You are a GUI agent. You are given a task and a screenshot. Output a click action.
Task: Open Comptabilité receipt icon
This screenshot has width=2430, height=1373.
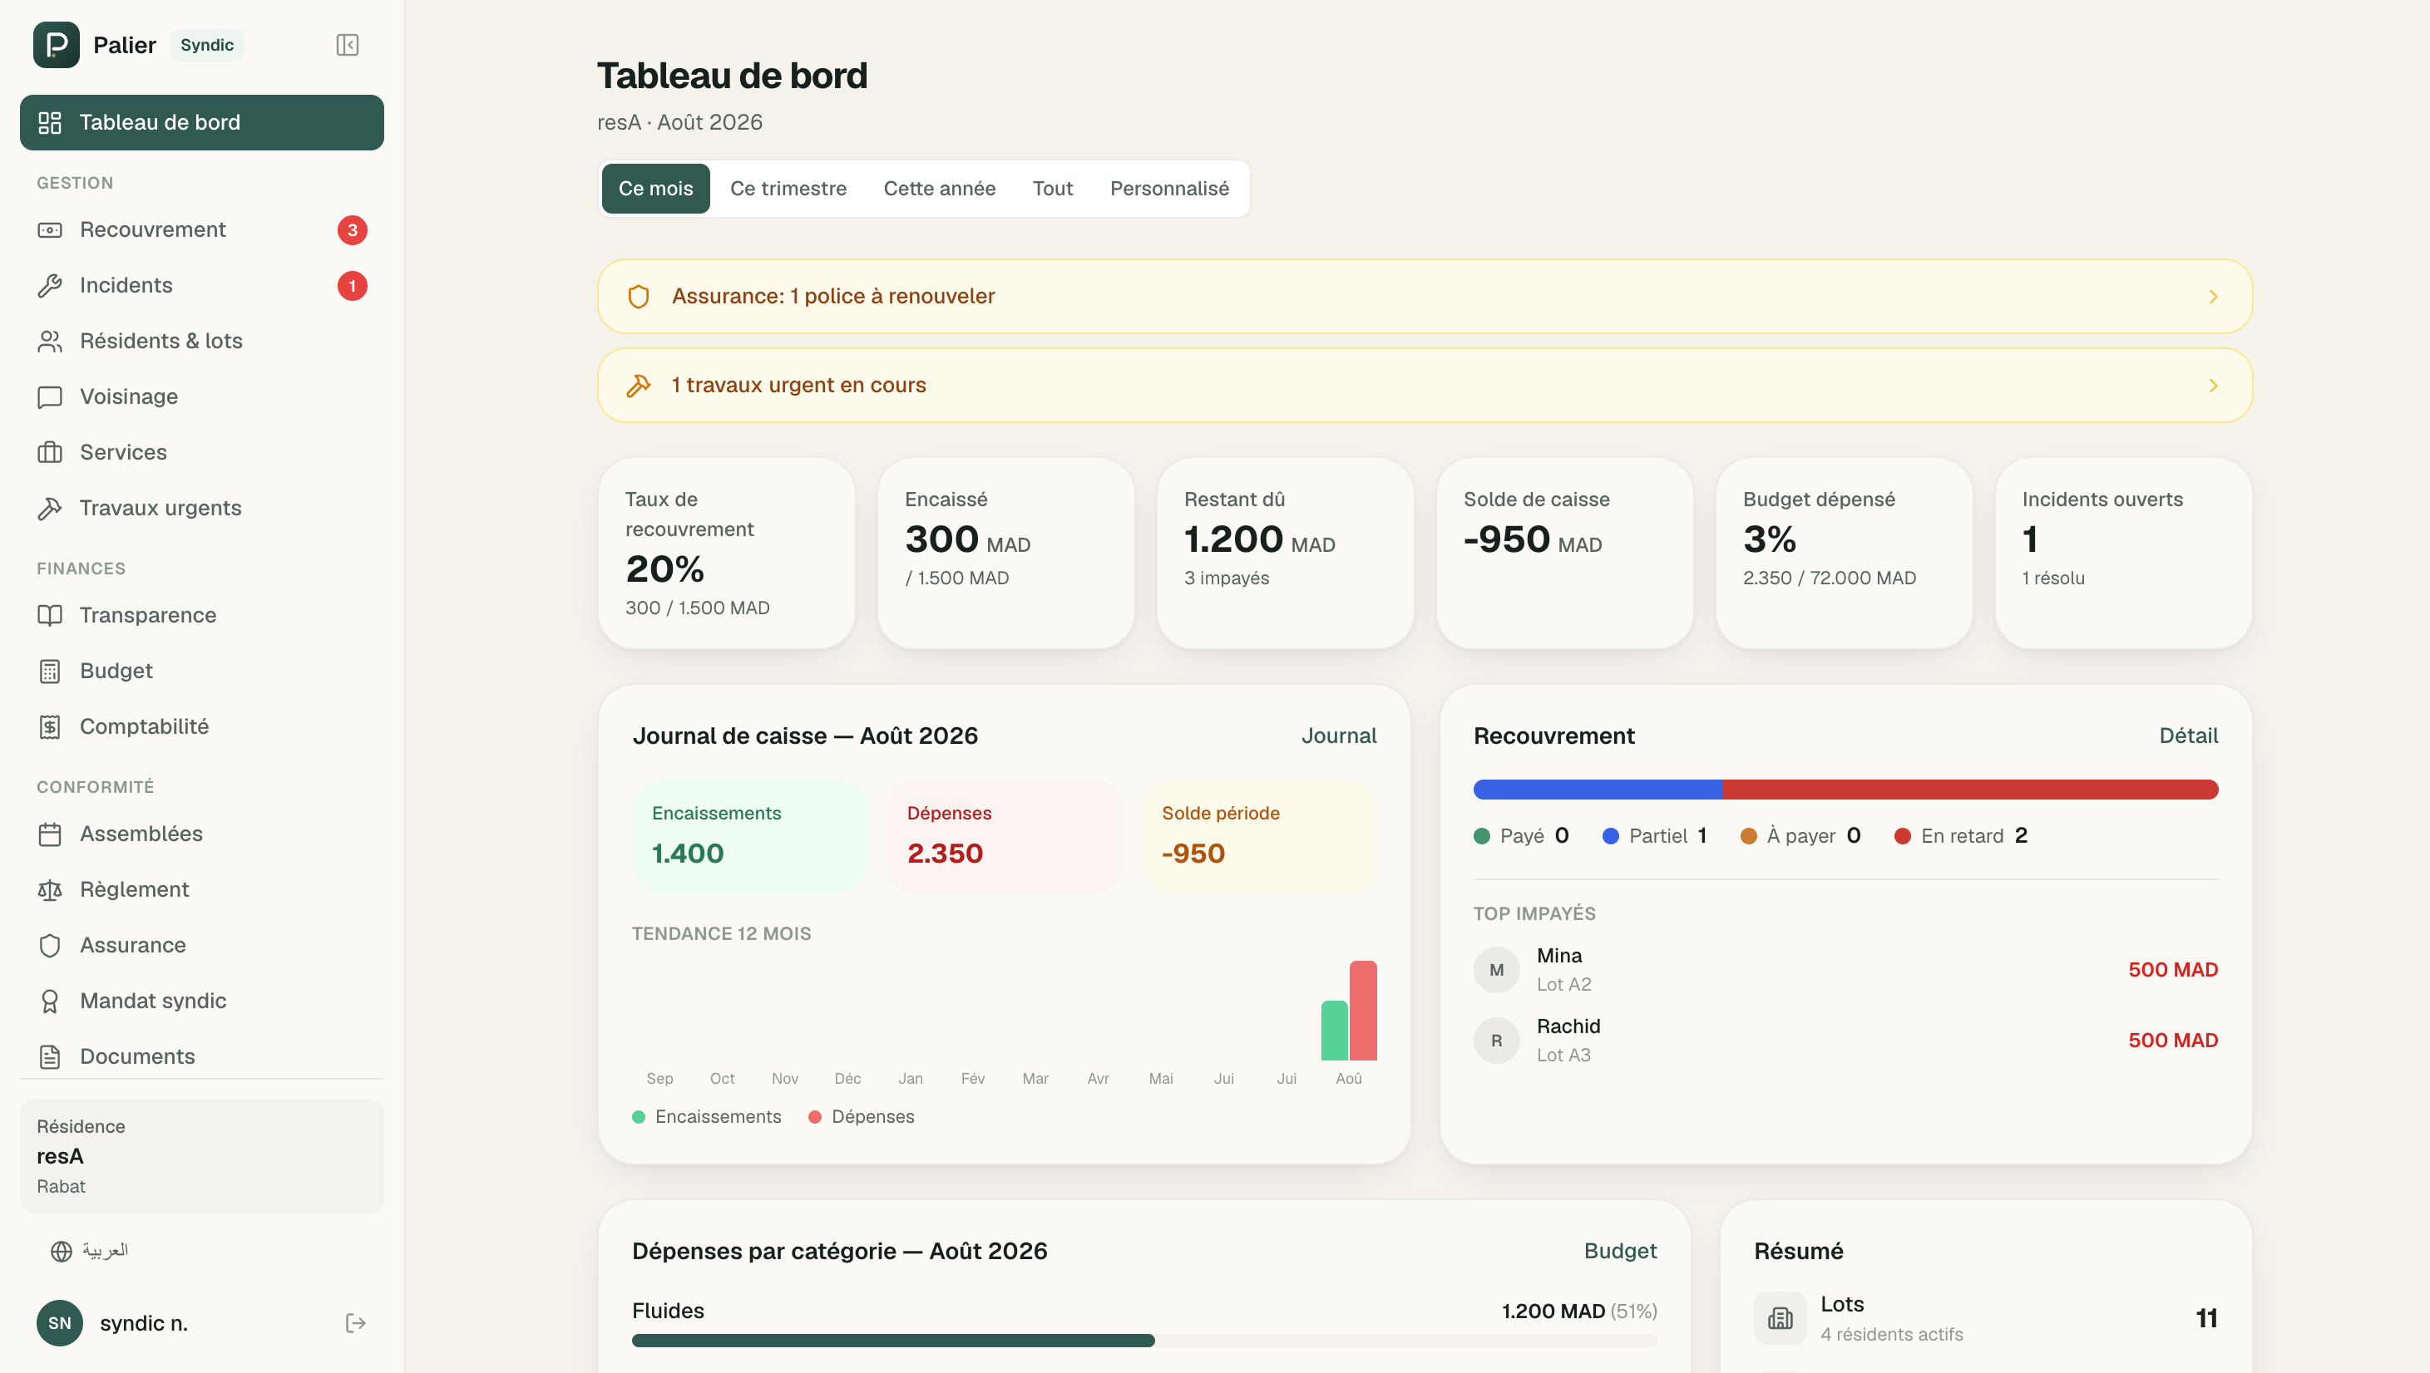(x=50, y=727)
